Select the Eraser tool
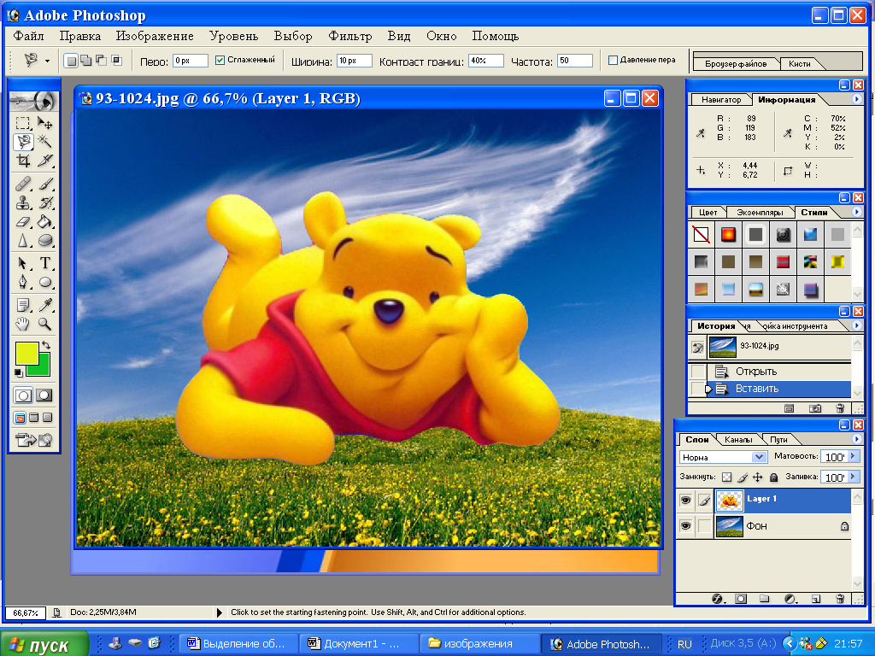875x656 pixels. (23, 221)
